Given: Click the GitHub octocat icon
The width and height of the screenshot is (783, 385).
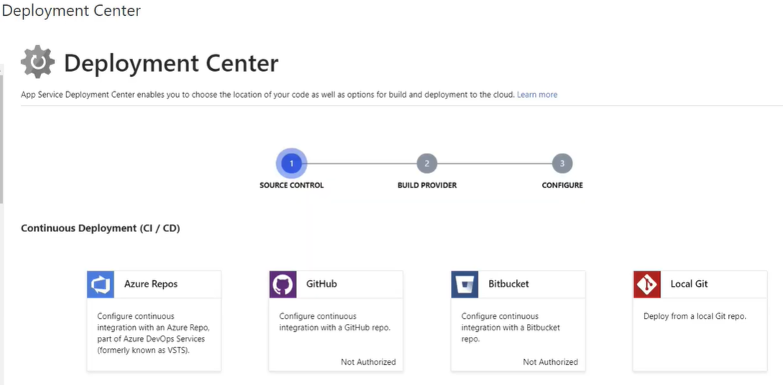Looking at the screenshot, I should click(x=283, y=284).
